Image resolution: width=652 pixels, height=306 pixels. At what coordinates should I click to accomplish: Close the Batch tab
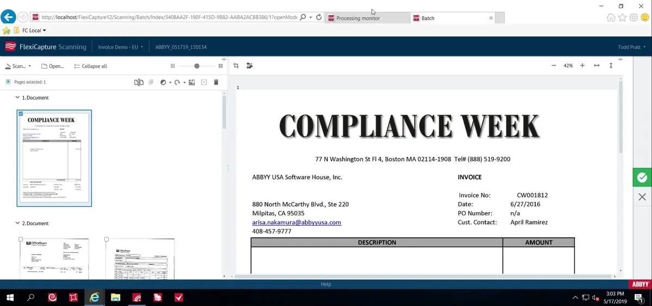pyautogui.click(x=491, y=18)
